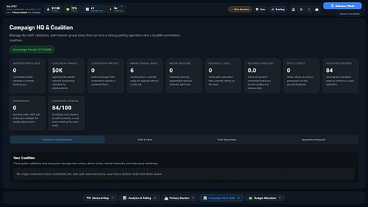Open Analytics & Polling view
368x207 pixels.
point(139,198)
